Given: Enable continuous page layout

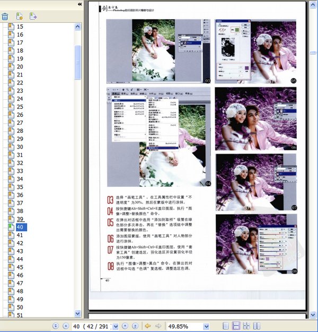Looking at the screenshot, I should tap(237, 326).
